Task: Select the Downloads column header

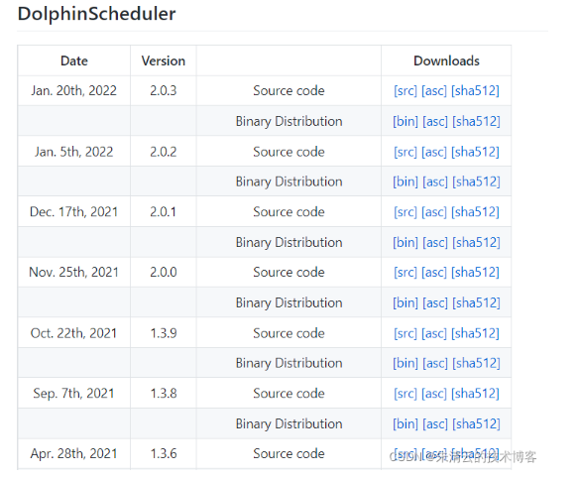Action: coord(446,60)
